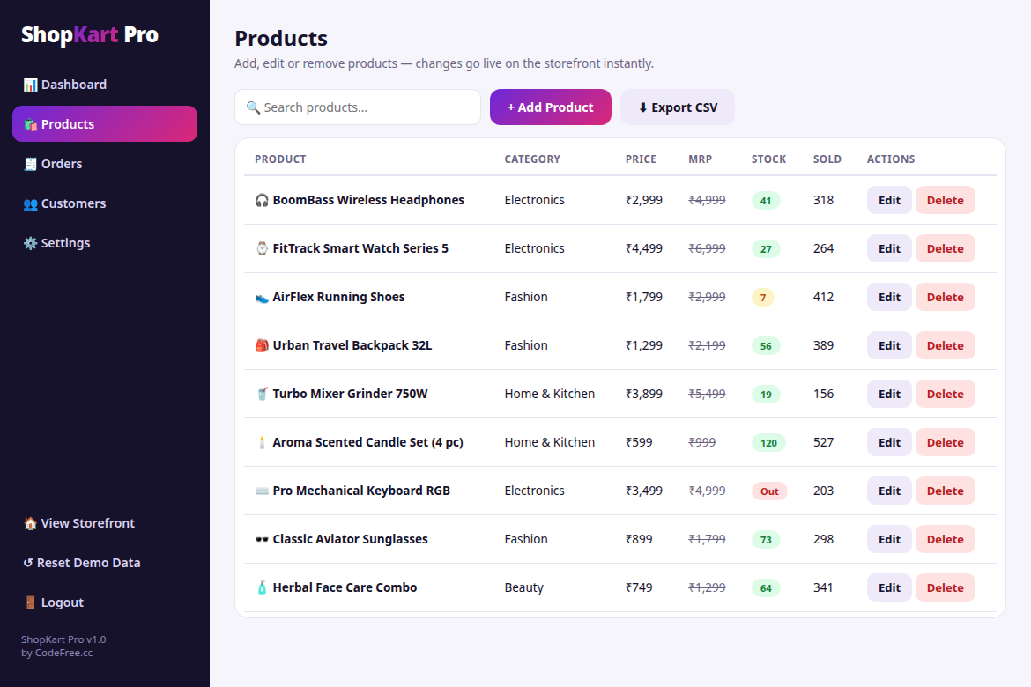This screenshot has width=1031, height=687.
Task: Click keyboard icon of Pro Mechanical Keyboard
Action: pos(262,491)
